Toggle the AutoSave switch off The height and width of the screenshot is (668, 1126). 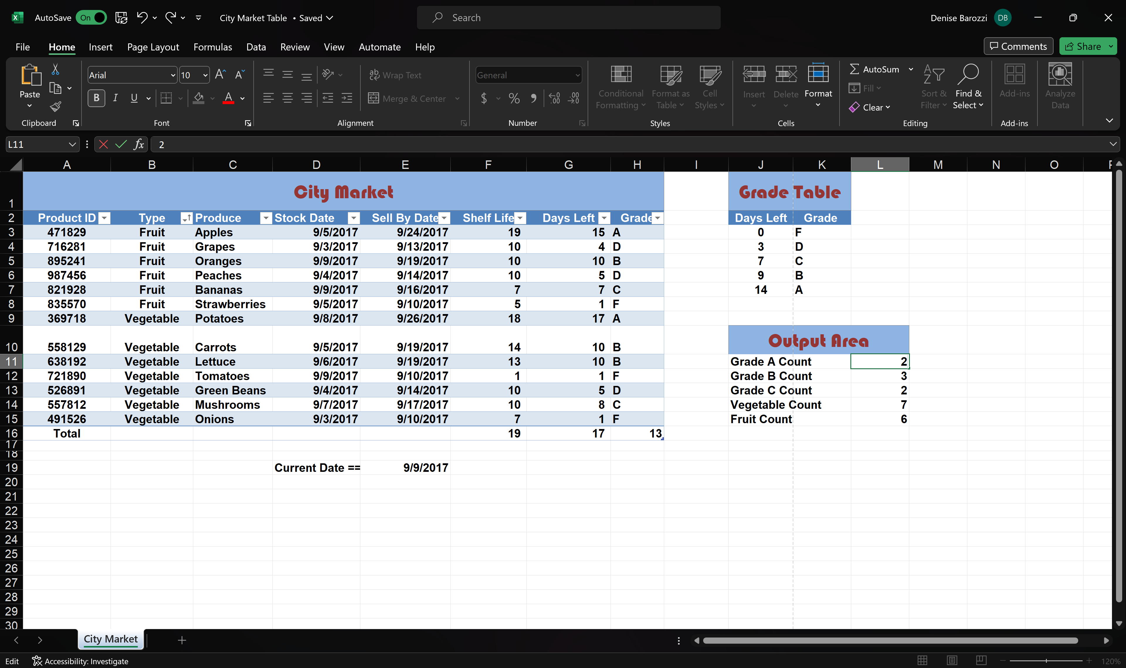coord(91,18)
